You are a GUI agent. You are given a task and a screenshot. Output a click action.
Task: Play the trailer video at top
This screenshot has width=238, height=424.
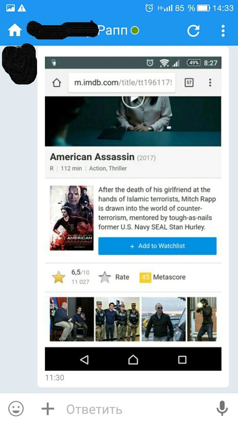[133, 100]
